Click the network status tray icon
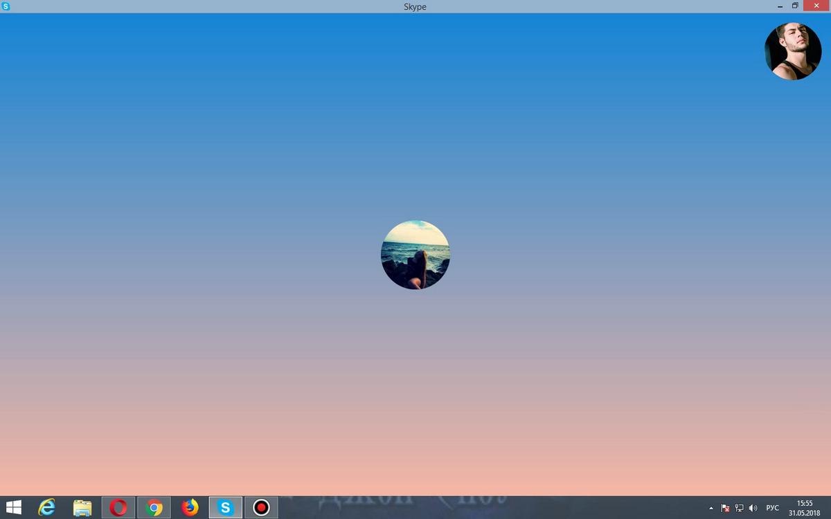This screenshot has height=519, width=831. [739, 508]
